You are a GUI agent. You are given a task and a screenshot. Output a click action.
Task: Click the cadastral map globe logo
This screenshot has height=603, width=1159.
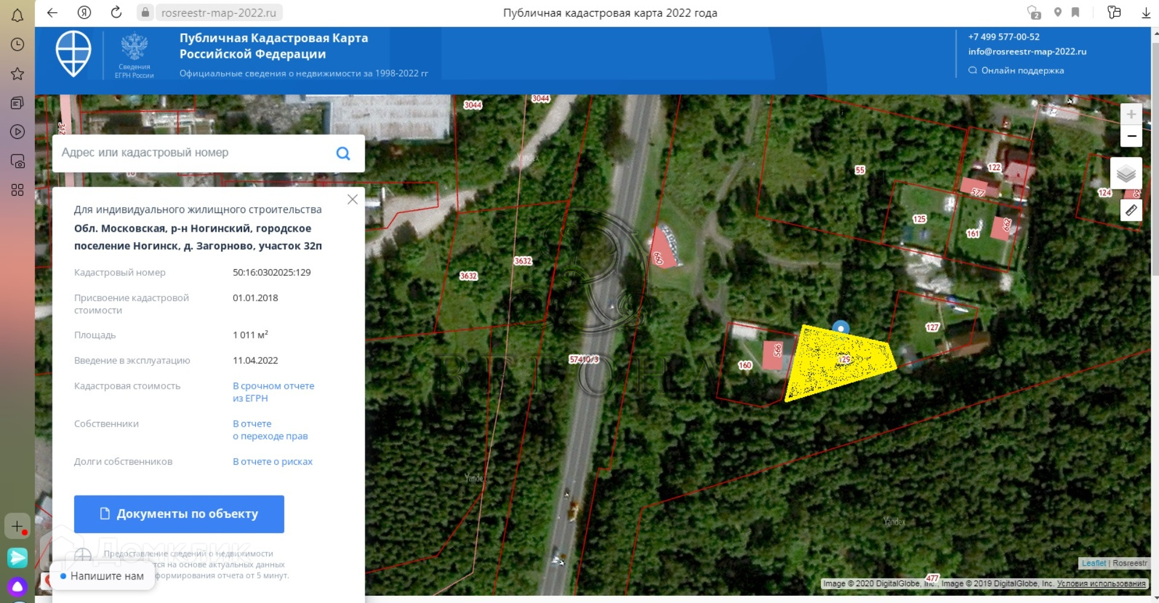pyautogui.click(x=74, y=54)
